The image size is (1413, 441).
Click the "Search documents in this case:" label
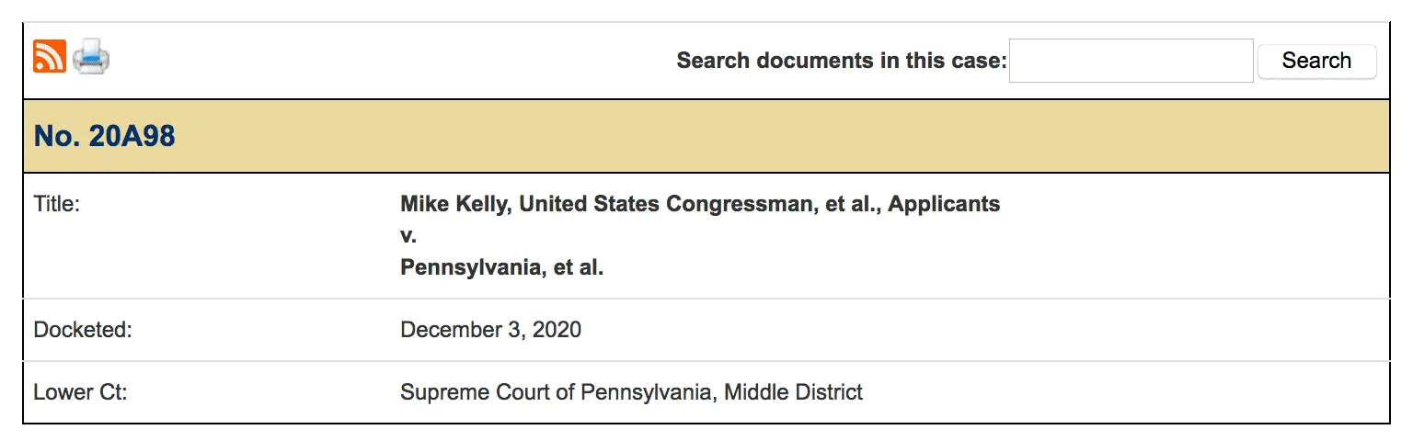pos(841,61)
